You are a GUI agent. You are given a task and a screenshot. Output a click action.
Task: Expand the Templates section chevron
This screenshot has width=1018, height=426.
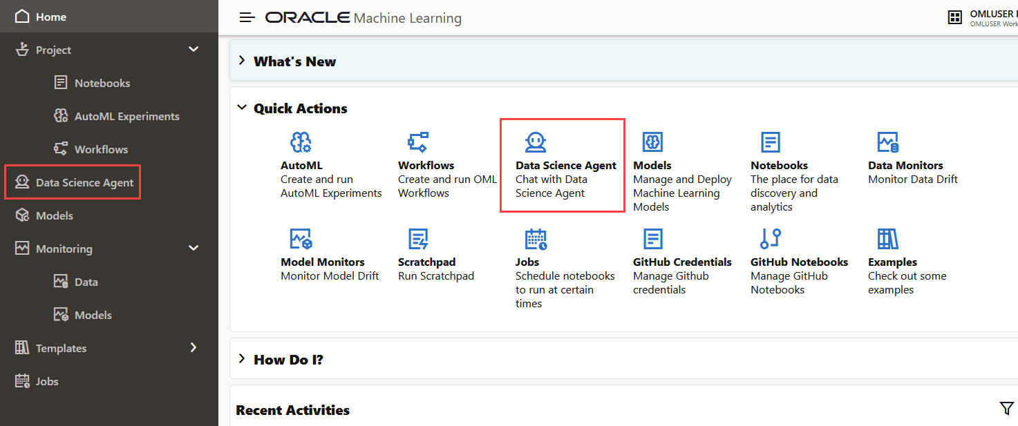194,347
